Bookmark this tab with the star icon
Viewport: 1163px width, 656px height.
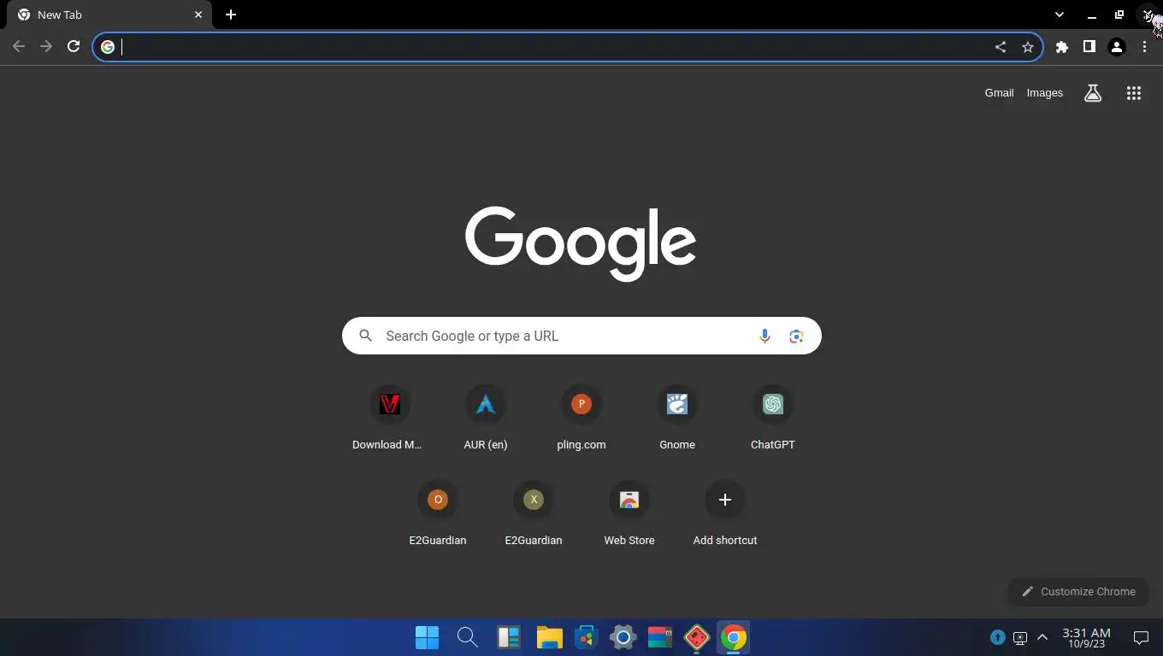pyautogui.click(x=1028, y=47)
